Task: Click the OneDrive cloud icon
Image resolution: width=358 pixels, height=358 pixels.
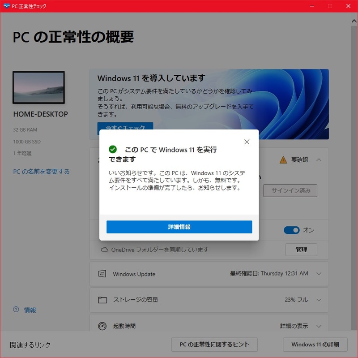Action: pyautogui.click(x=105, y=250)
